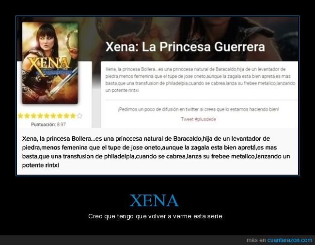Select the empty tenth rating star

pyautogui.click(x=79, y=116)
